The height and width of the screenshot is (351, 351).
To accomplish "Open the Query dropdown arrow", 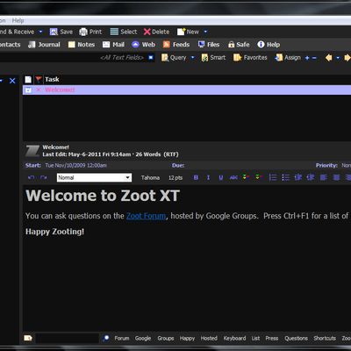I will (x=193, y=58).
